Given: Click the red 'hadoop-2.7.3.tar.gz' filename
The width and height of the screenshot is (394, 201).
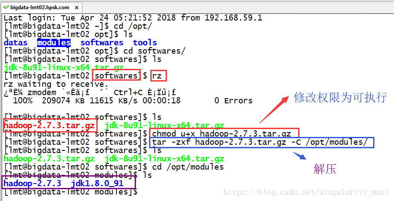Looking at the screenshot, I should [49, 126].
